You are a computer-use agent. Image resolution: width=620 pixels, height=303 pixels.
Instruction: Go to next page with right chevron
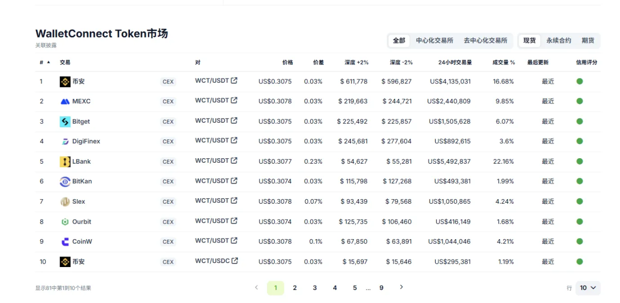[x=401, y=287]
